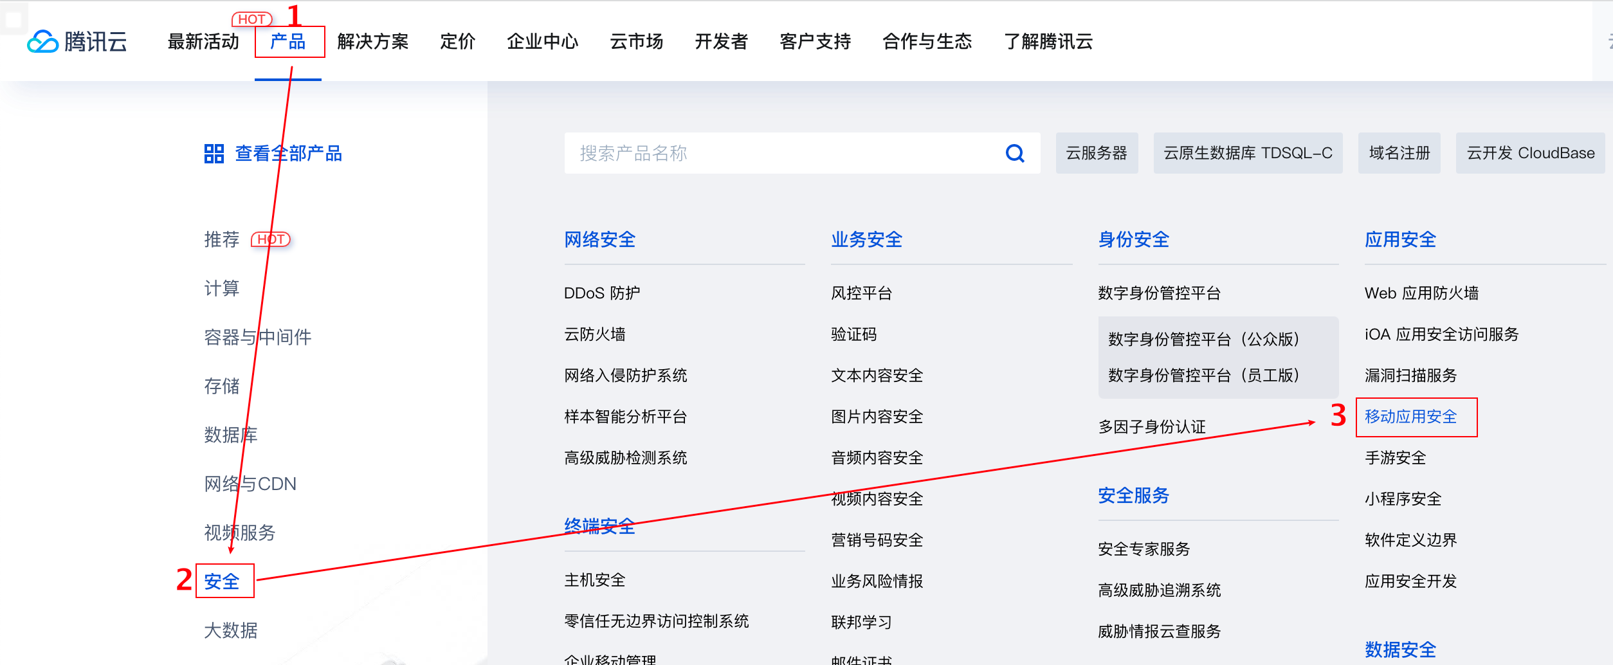The image size is (1613, 665).
Task: Open the Web 应用防火墙 product
Action: coord(1422,293)
